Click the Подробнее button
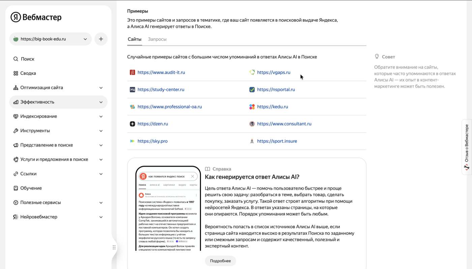The width and height of the screenshot is (472, 269). [x=220, y=261]
